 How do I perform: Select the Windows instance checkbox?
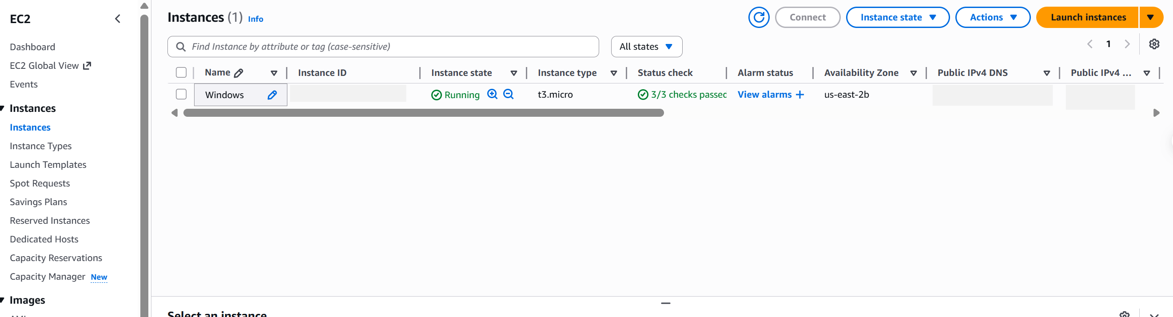(x=181, y=94)
